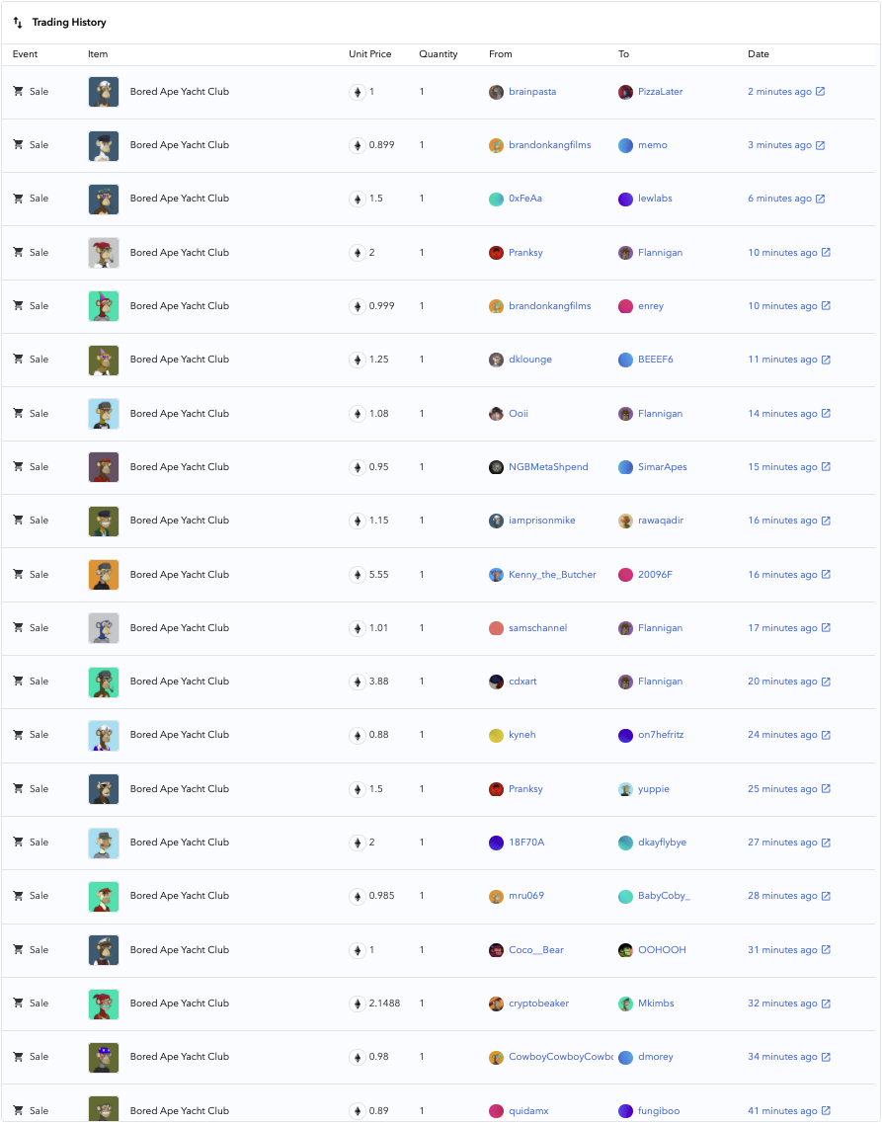Open external link icon for 6 minutes ago

pos(821,198)
